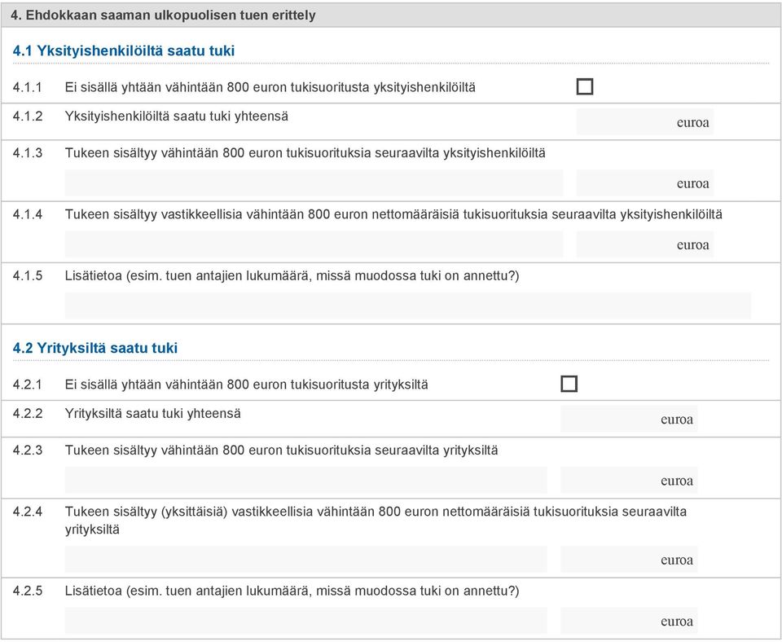This screenshot has height=642, width=782.
Task: Tick the 4.1.1 yksityishenkilöiltä checkbox
Action: (x=585, y=86)
